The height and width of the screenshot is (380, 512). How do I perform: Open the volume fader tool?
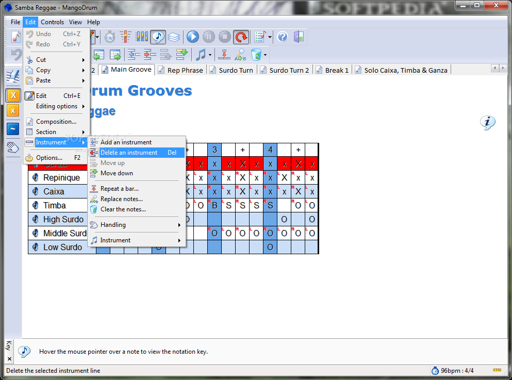pos(125,37)
